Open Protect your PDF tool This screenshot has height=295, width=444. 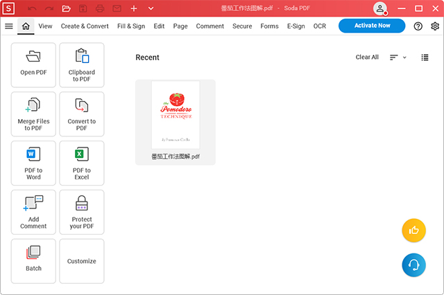click(82, 212)
